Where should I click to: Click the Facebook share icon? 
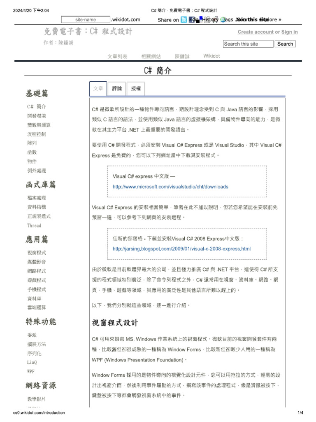coord(192,20)
